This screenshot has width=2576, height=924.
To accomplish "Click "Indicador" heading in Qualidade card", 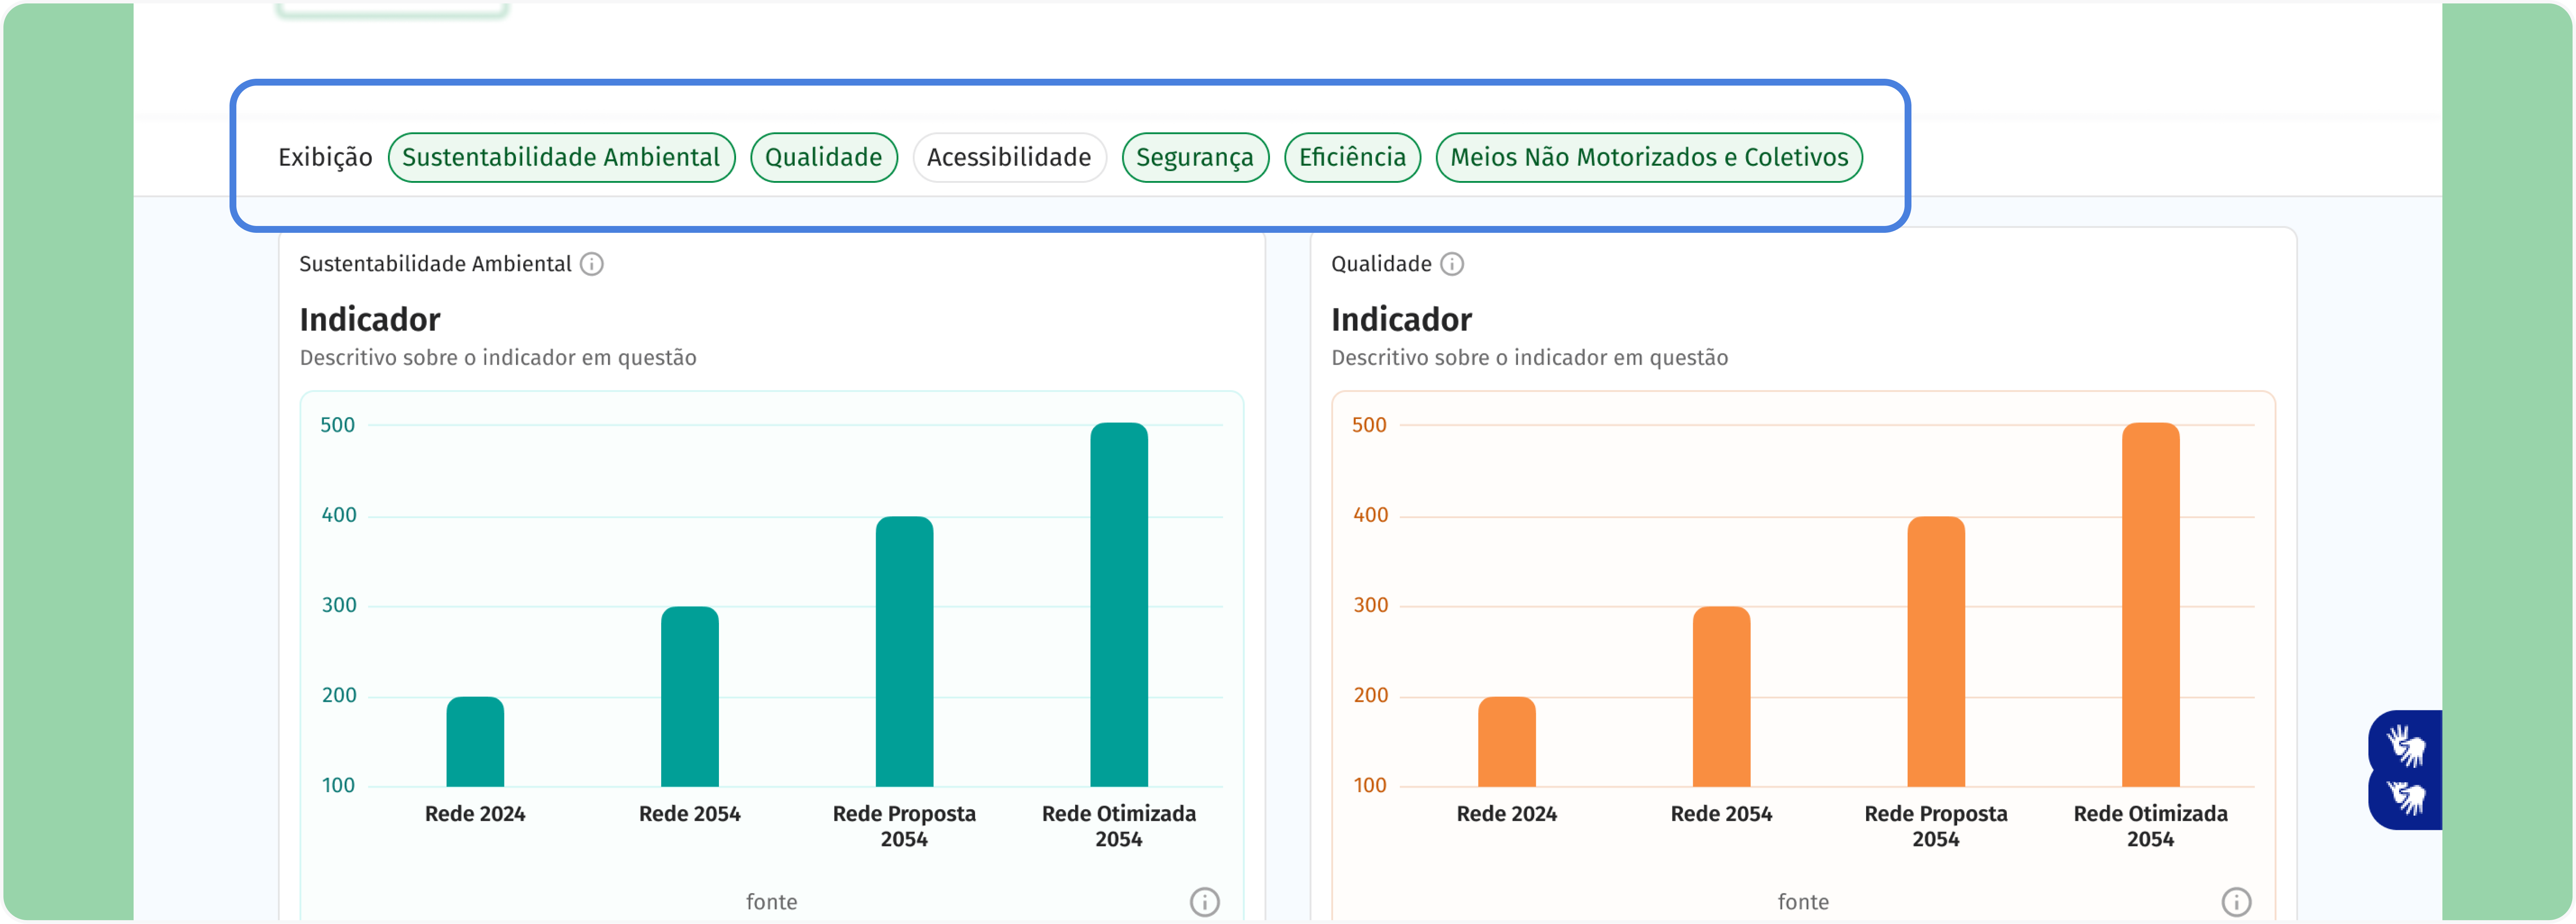I will pyautogui.click(x=1402, y=320).
